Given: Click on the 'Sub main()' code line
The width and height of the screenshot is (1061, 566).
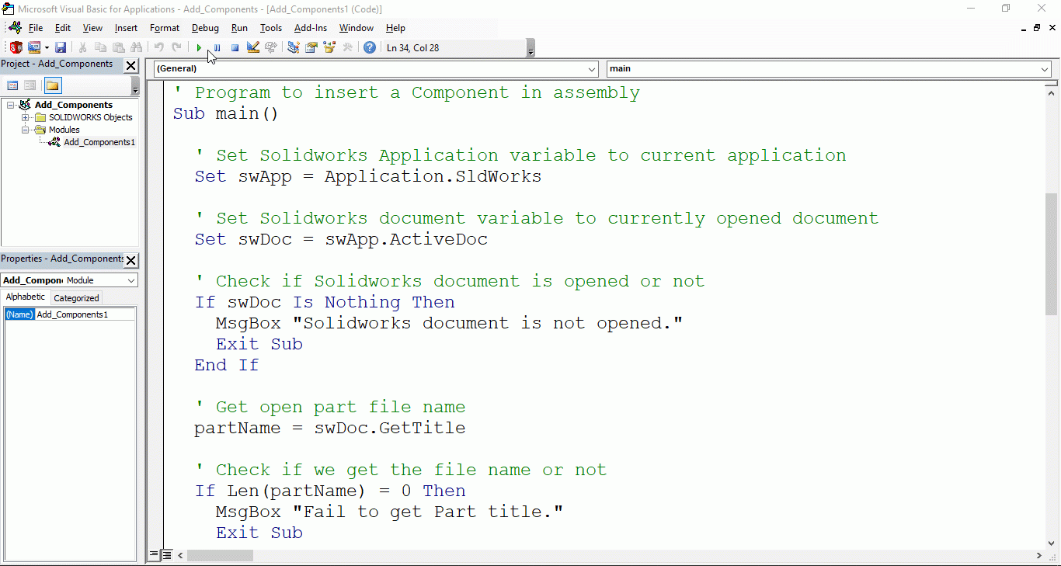Looking at the screenshot, I should pyautogui.click(x=225, y=113).
